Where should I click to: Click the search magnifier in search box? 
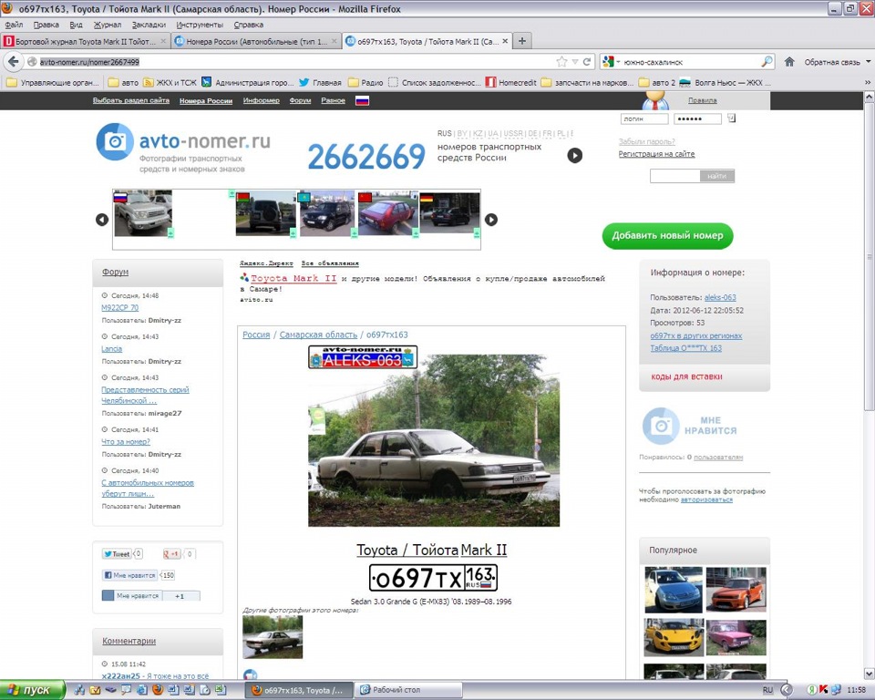tap(767, 61)
